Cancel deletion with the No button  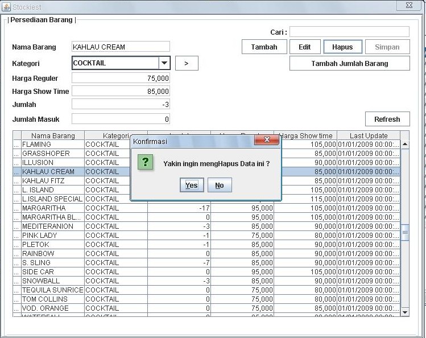tap(220, 185)
